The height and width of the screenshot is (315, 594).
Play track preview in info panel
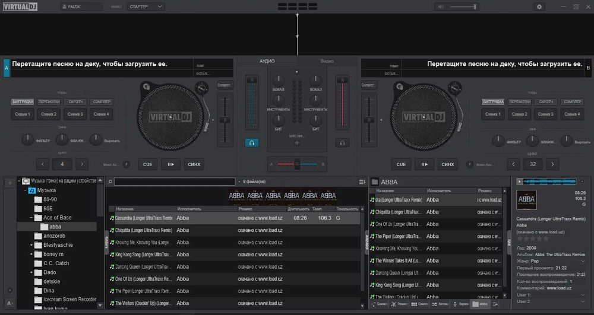tap(520, 182)
